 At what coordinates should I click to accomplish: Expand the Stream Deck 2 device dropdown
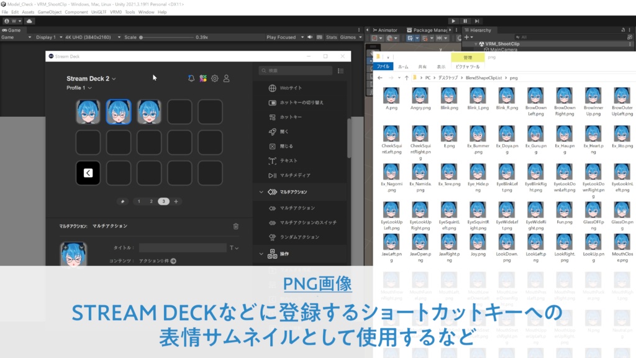click(x=114, y=78)
